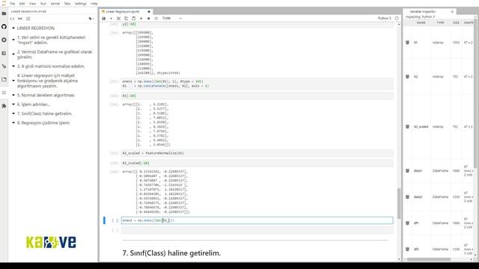Viewport: 479px width, 269px height.
Task: Collapse section 6 İşlem adımları
Action: point(13,105)
